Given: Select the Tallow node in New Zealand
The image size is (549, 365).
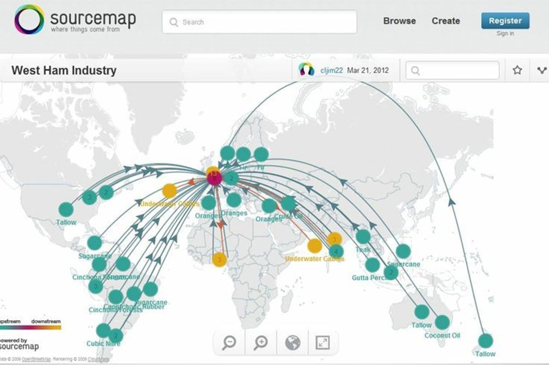Looking at the screenshot, I should coord(485,341).
